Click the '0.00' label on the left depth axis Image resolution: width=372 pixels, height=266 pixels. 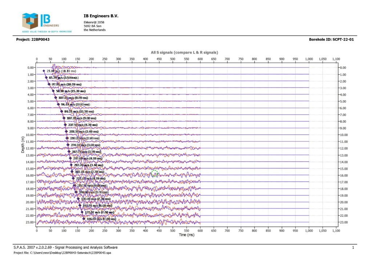[x=31, y=68]
